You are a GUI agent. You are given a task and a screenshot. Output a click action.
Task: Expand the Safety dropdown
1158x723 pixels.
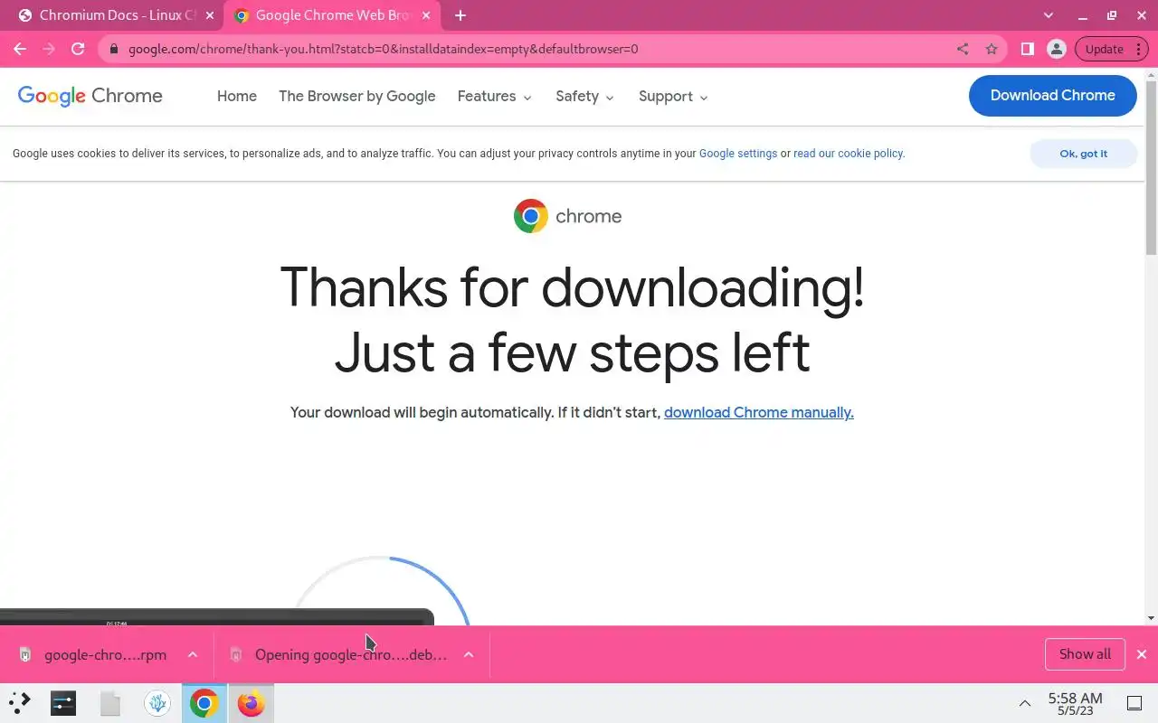coord(585,96)
